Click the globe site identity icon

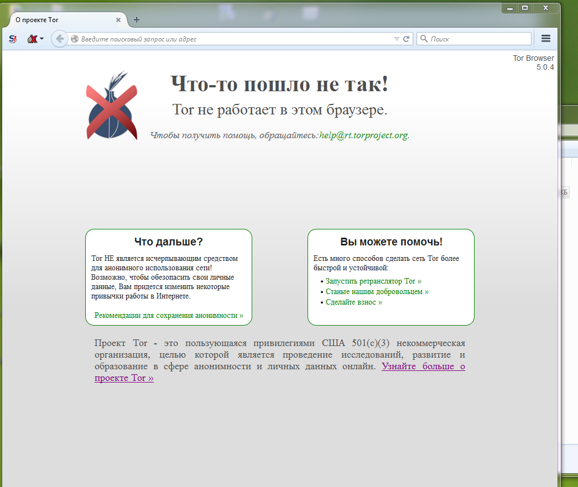pyautogui.click(x=75, y=39)
